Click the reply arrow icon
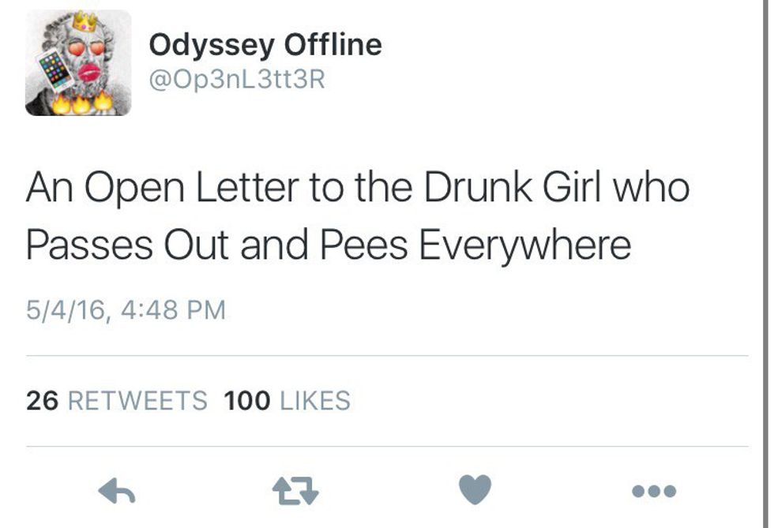 pyautogui.click(x=117, y=492)
